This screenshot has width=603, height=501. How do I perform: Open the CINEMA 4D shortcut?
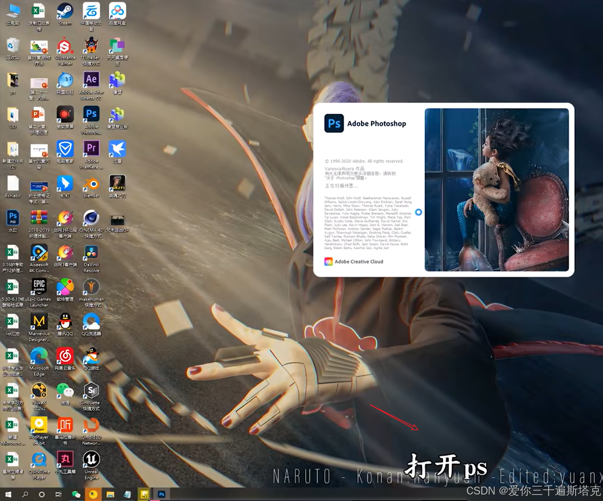pyautogui.click(x=92, y=223)
